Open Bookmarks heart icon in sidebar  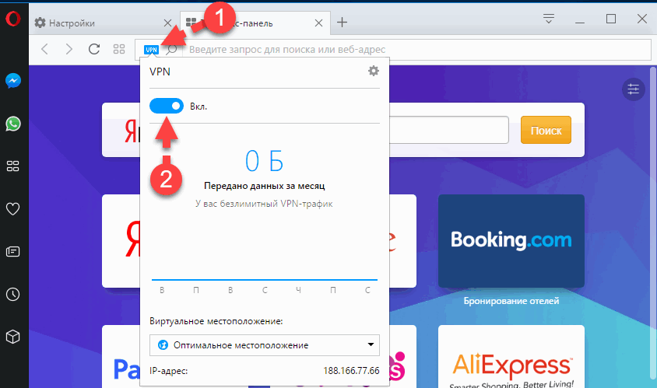12,208
